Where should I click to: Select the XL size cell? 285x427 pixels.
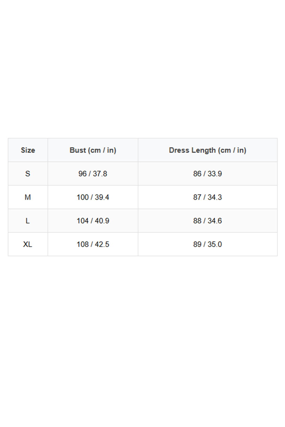[28, 244]
